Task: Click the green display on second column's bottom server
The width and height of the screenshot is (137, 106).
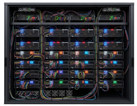Action: 61,82
